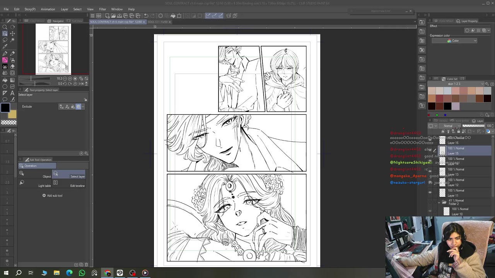Screen dimensions: 495x278
Task: Toggle Snap to Grid
Action: [x=220, y=16]
